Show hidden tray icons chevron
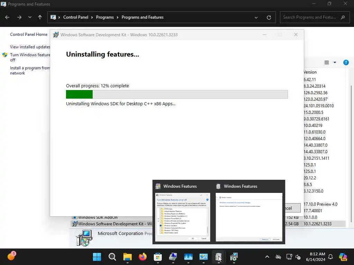354x265 pixels. (267, 257)
